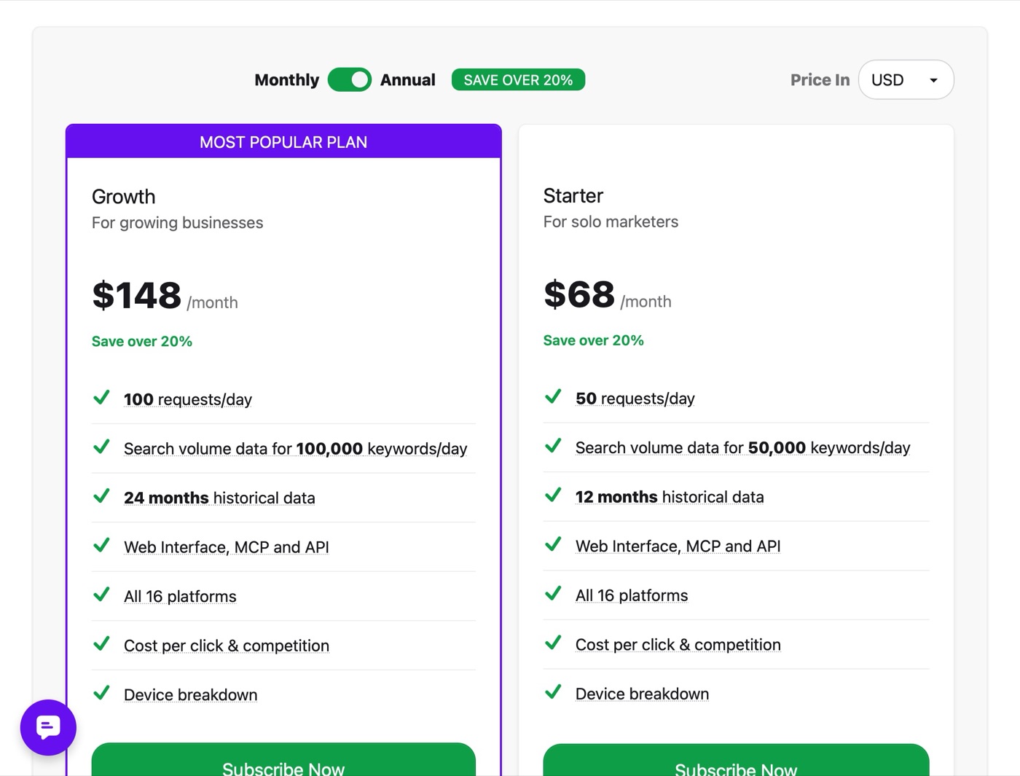1020x776 pixels.
Task: Click the checkmark next to 50 requests/day
Action: tap(553, 397)
